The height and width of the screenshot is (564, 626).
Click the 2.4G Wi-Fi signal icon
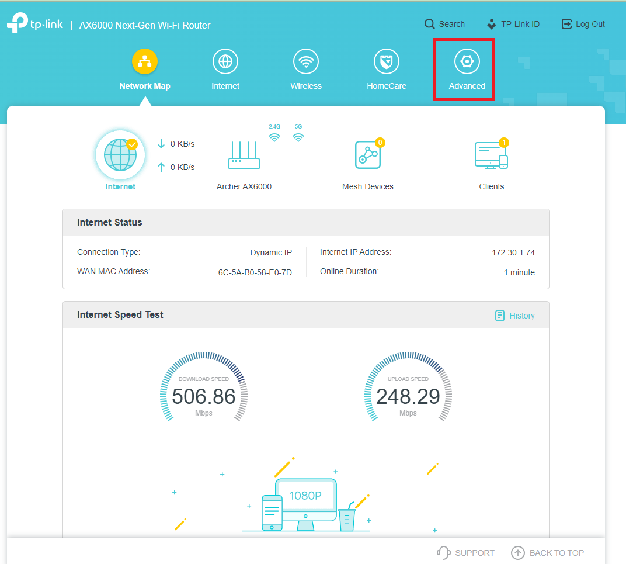(x=274, y=137)
